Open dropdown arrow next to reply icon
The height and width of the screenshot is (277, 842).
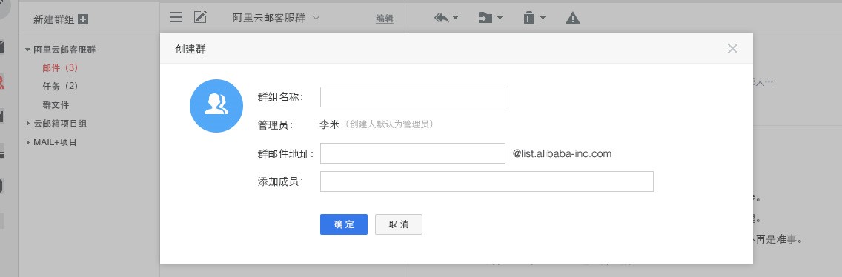[x=456, y=19]
